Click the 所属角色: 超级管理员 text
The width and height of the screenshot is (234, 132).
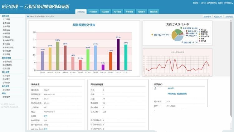tap(177, 94)
